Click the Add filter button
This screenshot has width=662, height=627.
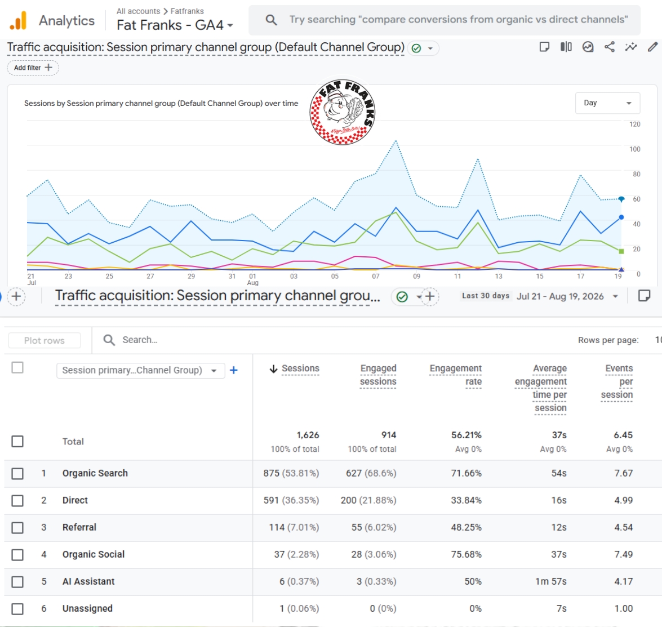tap(33, 68)
